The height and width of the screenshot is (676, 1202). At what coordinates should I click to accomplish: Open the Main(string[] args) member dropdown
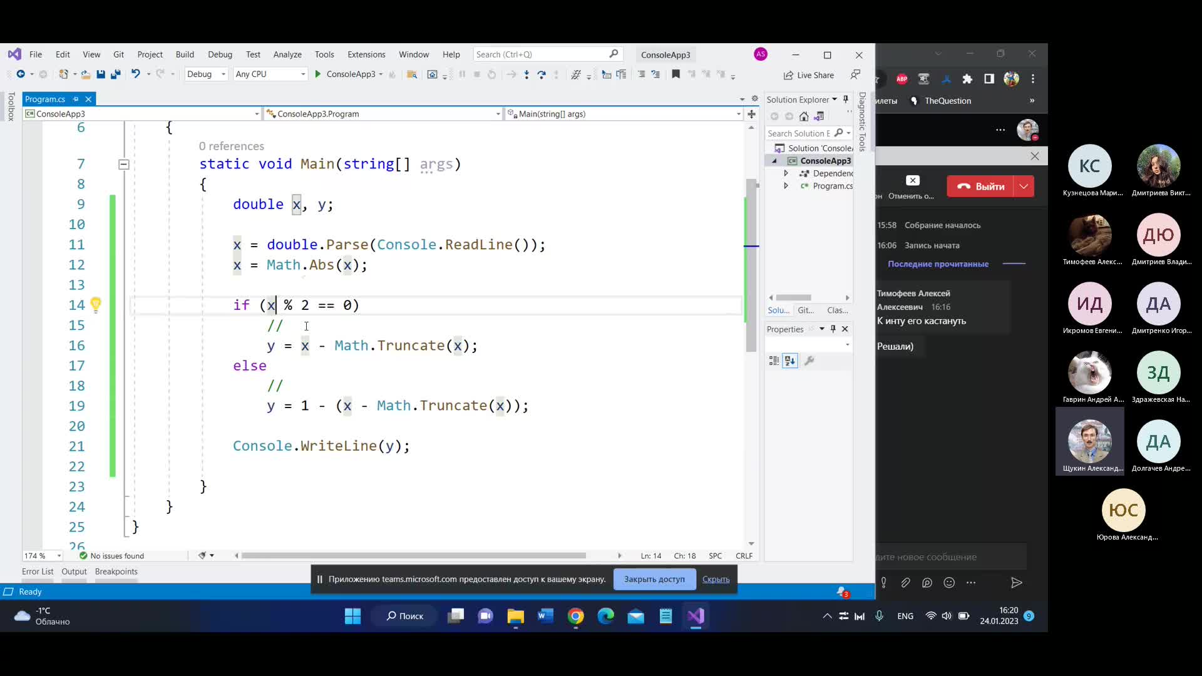click(624, 114)
